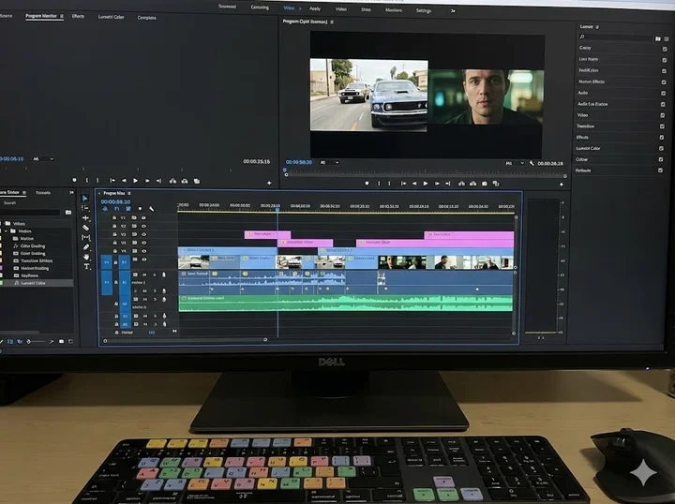The width and height of the screenshot is (675, 504).
Task: Open Program monitor settings wrench
Action: [x=532, y=163]
